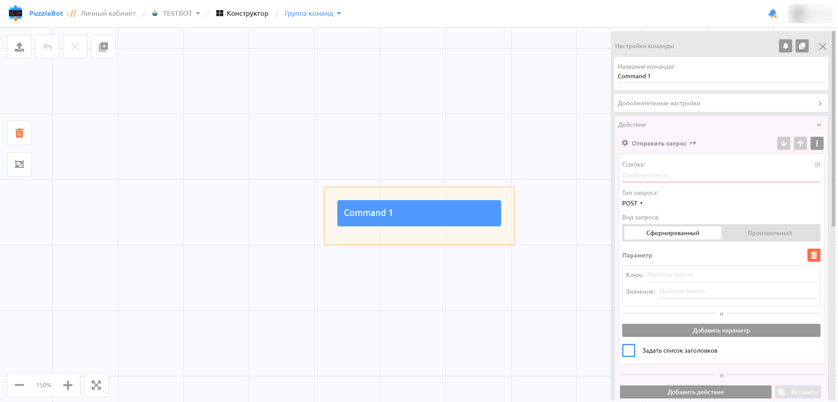Click the 150% zoom level value
The height and width of the screenshot is (402, 838).
(44, 385)
